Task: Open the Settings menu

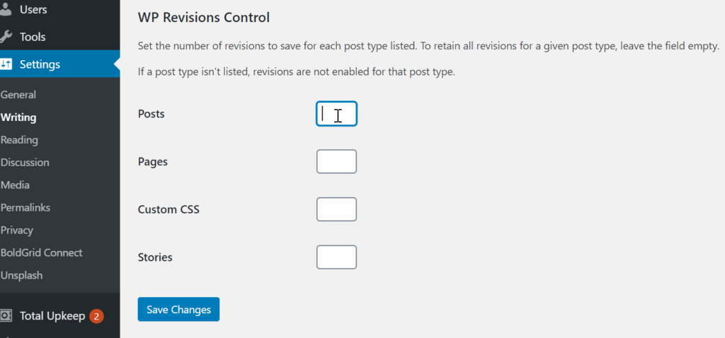Action: [x=40, y=64]
